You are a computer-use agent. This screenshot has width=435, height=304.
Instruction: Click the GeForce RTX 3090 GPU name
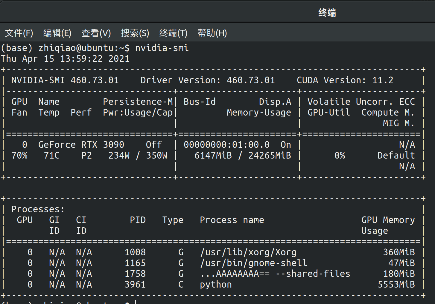(81, 145)
